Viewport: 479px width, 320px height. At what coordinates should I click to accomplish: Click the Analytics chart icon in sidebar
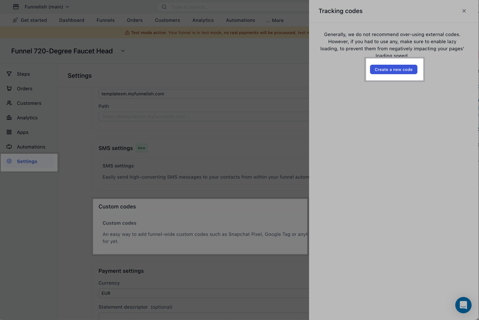(x=9, y=118)
